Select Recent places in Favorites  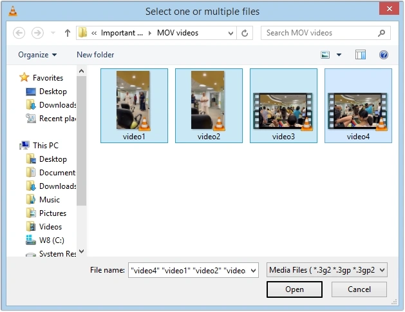[x=57, y=119]
